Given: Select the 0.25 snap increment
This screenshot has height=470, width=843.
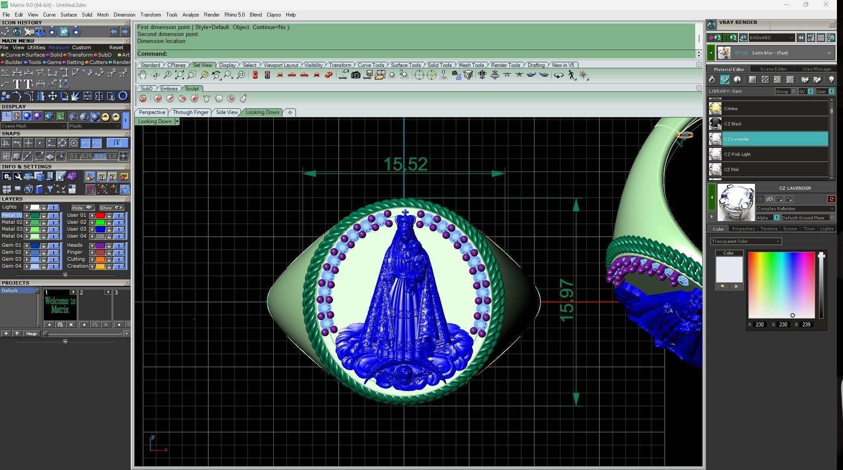Looking at the screenshot, I should pos(86,156).
